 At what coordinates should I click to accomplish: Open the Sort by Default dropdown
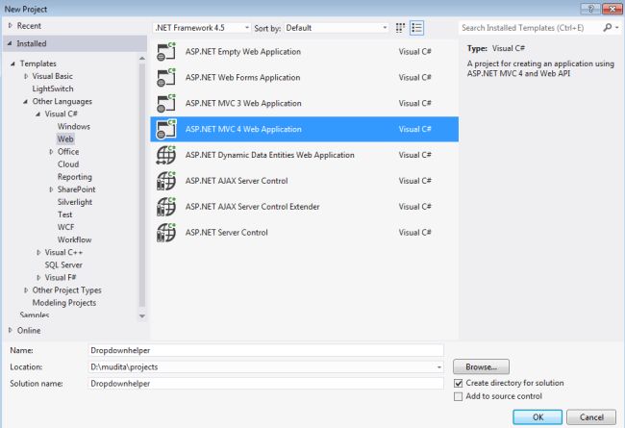(337, 28)
